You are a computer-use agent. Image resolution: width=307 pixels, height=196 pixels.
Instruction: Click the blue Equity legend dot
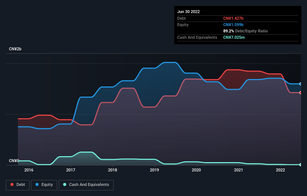pos(37,184)
